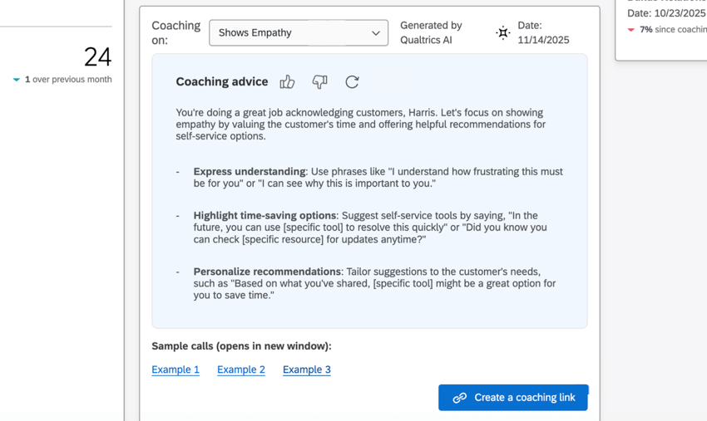Expand the Coaching on dropdown chevron
707x421 pixels.
(375, 33)
